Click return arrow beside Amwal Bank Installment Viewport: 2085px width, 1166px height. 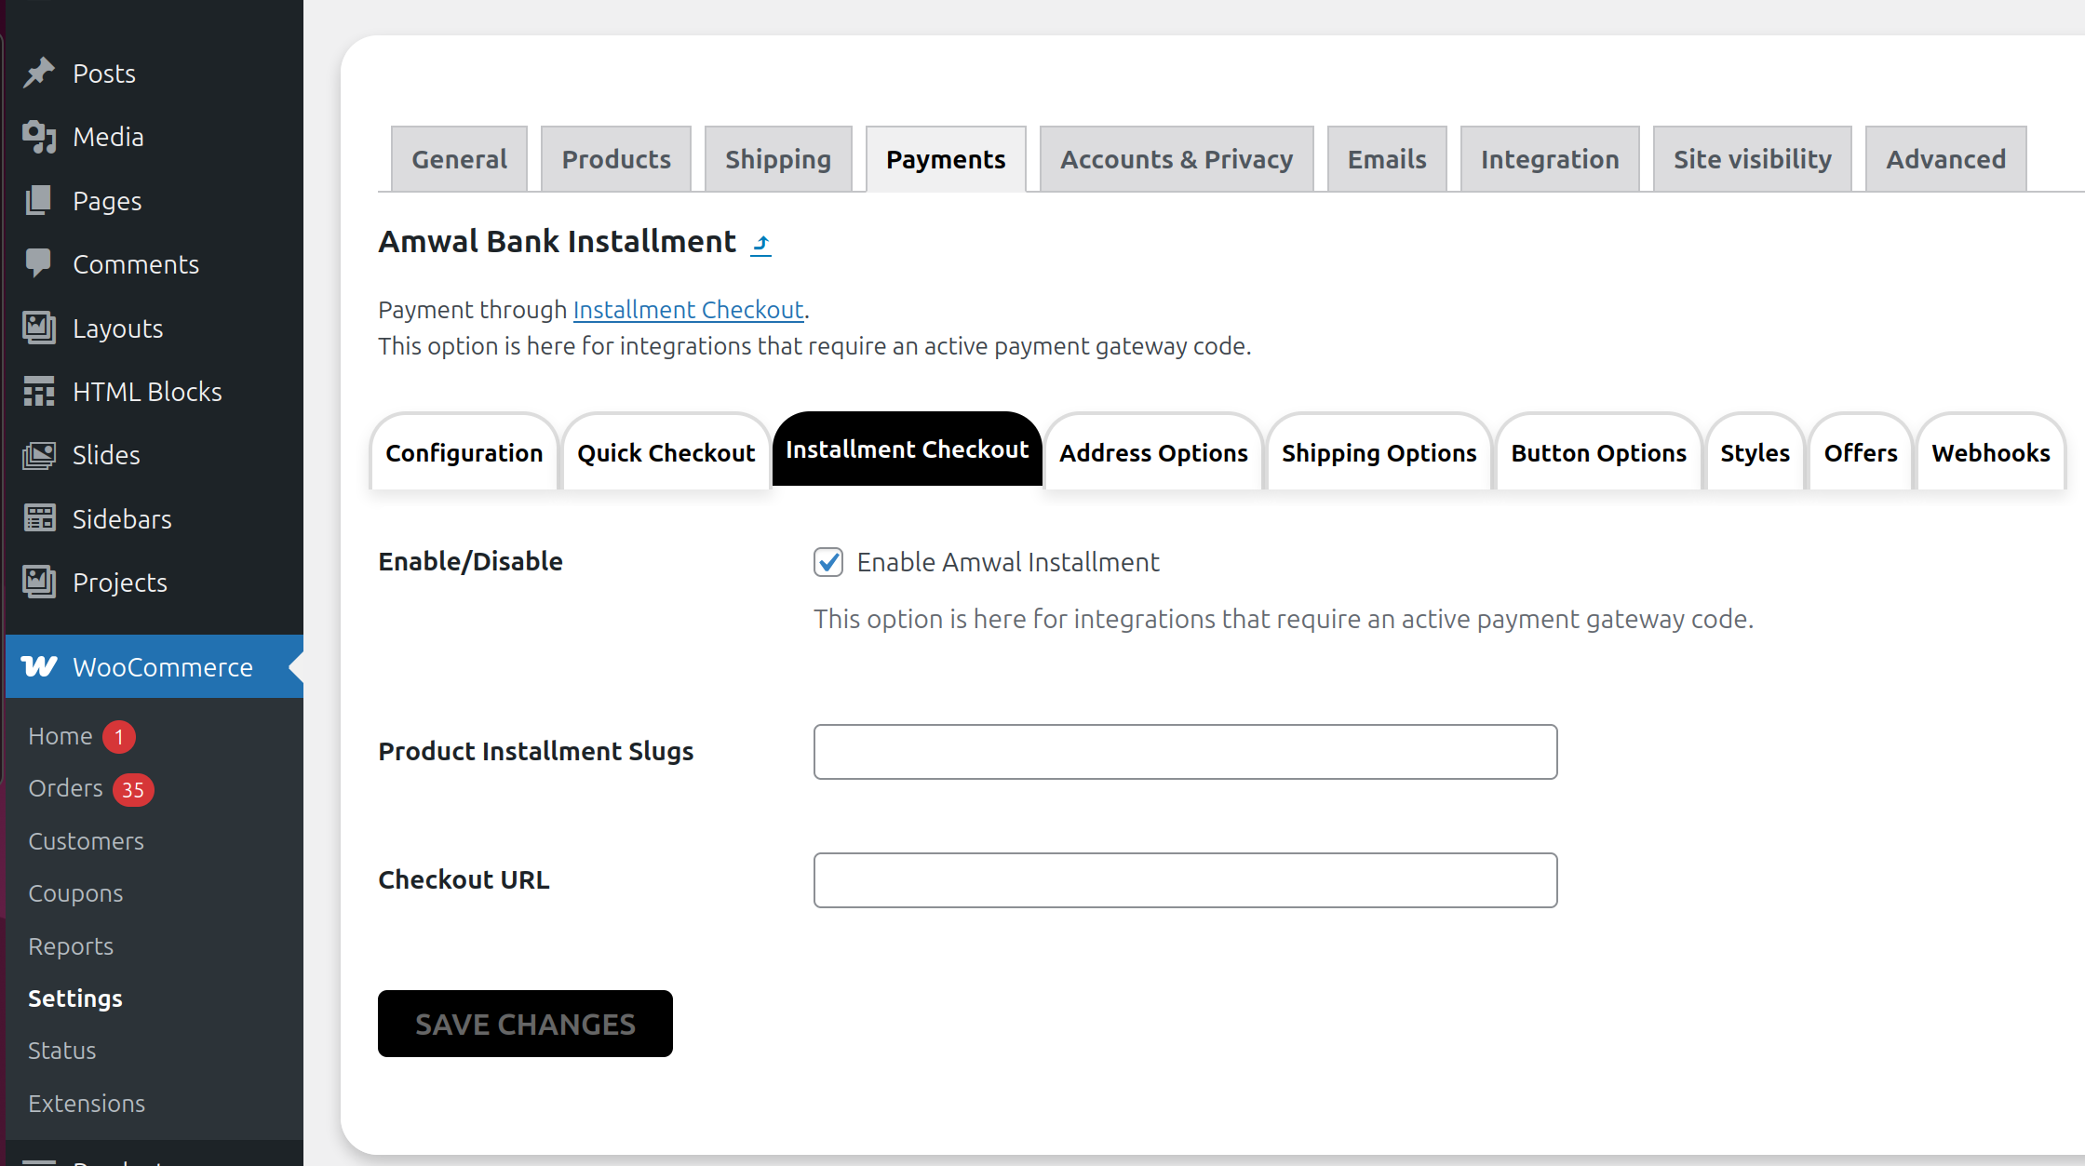click(x=761, y=244)
